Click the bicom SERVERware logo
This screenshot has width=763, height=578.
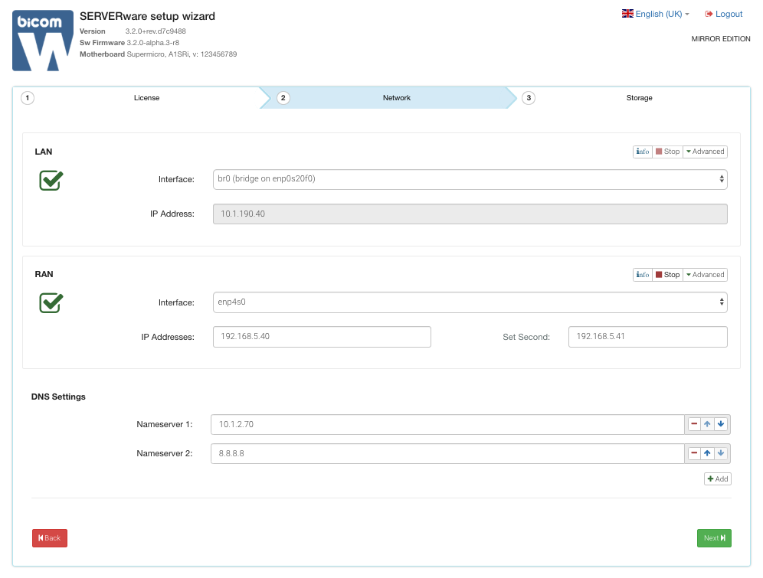pos(43,41)
